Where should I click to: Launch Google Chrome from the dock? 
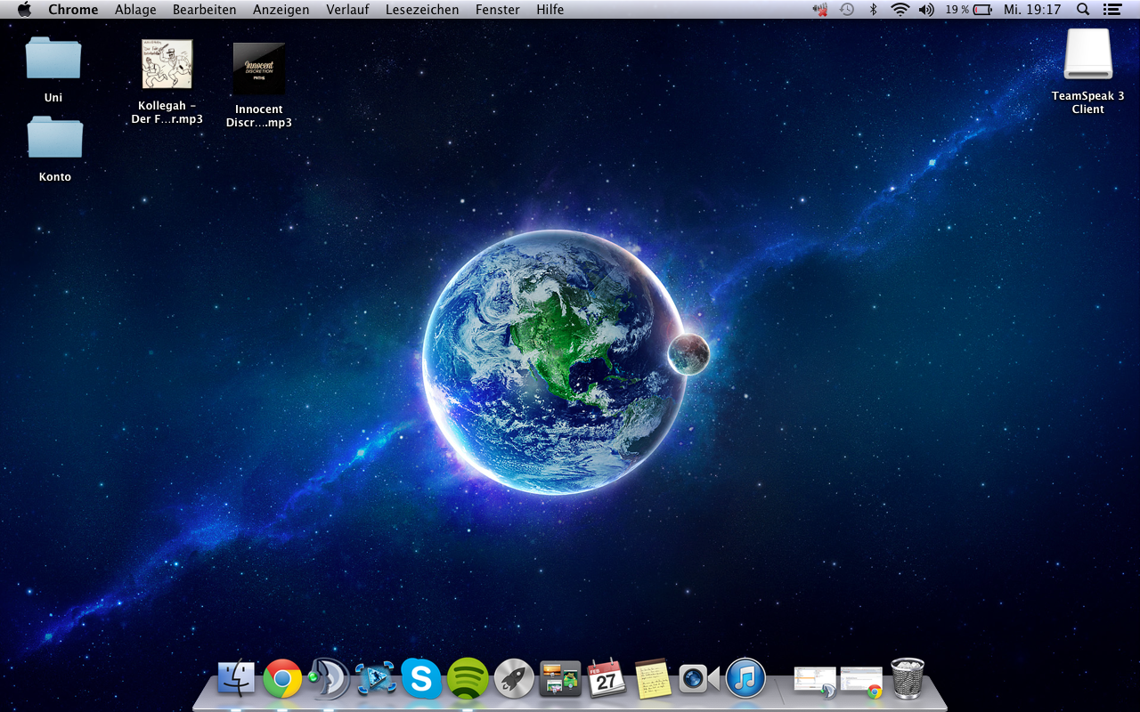[282, 678]
